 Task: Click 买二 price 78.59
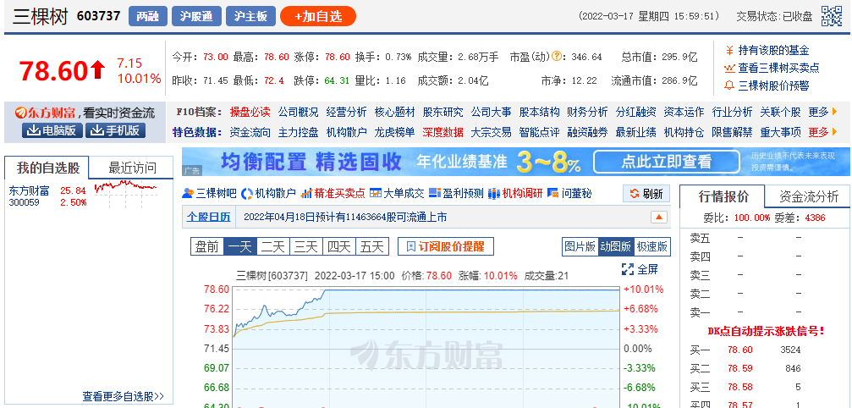point(740,368)
